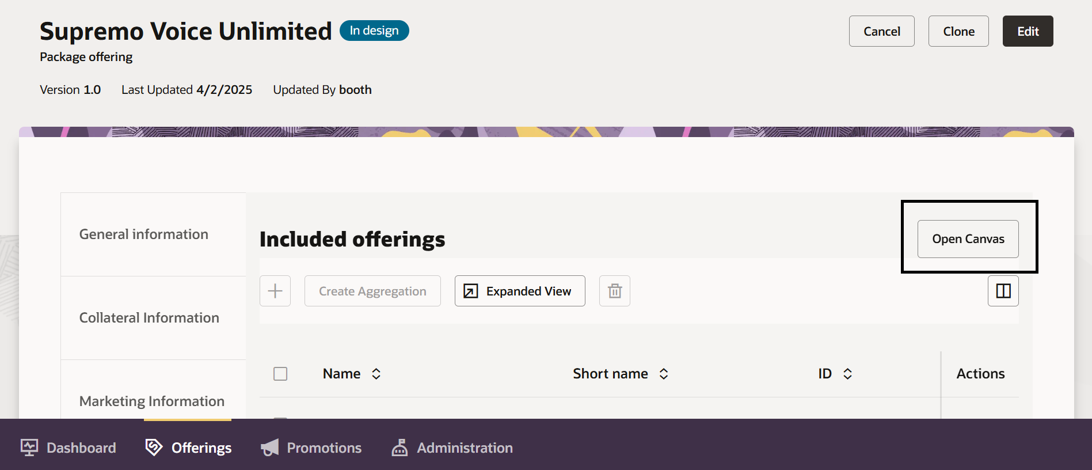Sort the table by Short name
Image resolution: width=1092 pixels, height=470 pixels.
tap(663, 374)
